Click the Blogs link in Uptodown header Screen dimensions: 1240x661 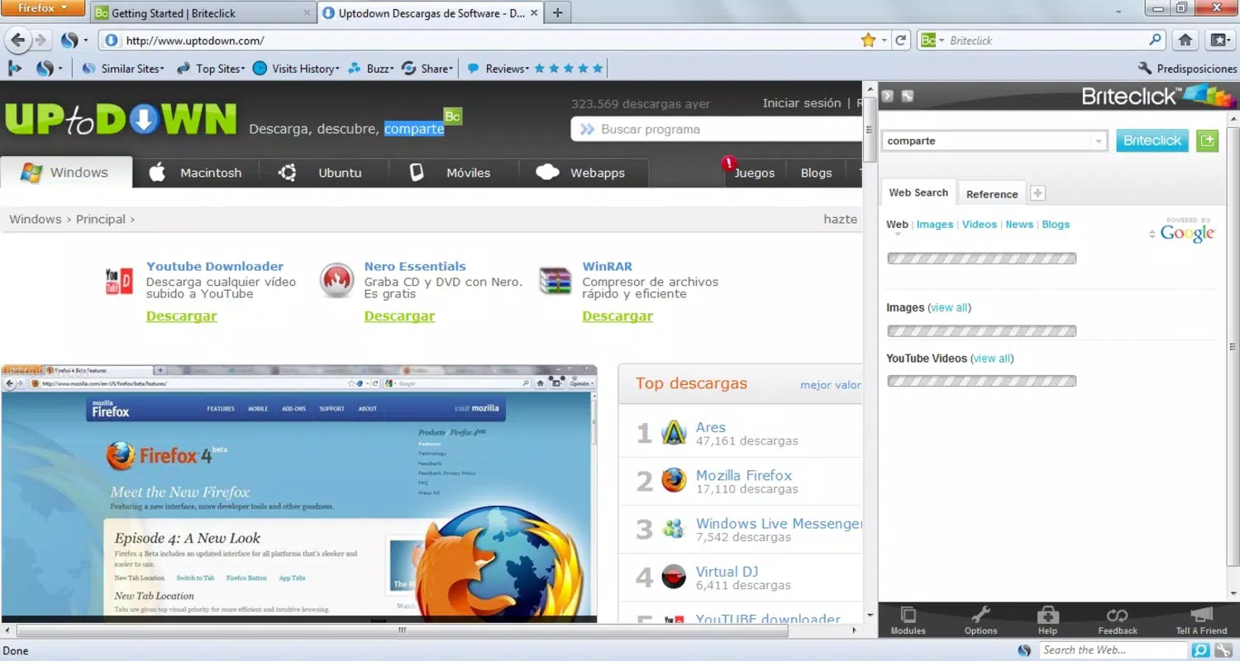(816, 173)
